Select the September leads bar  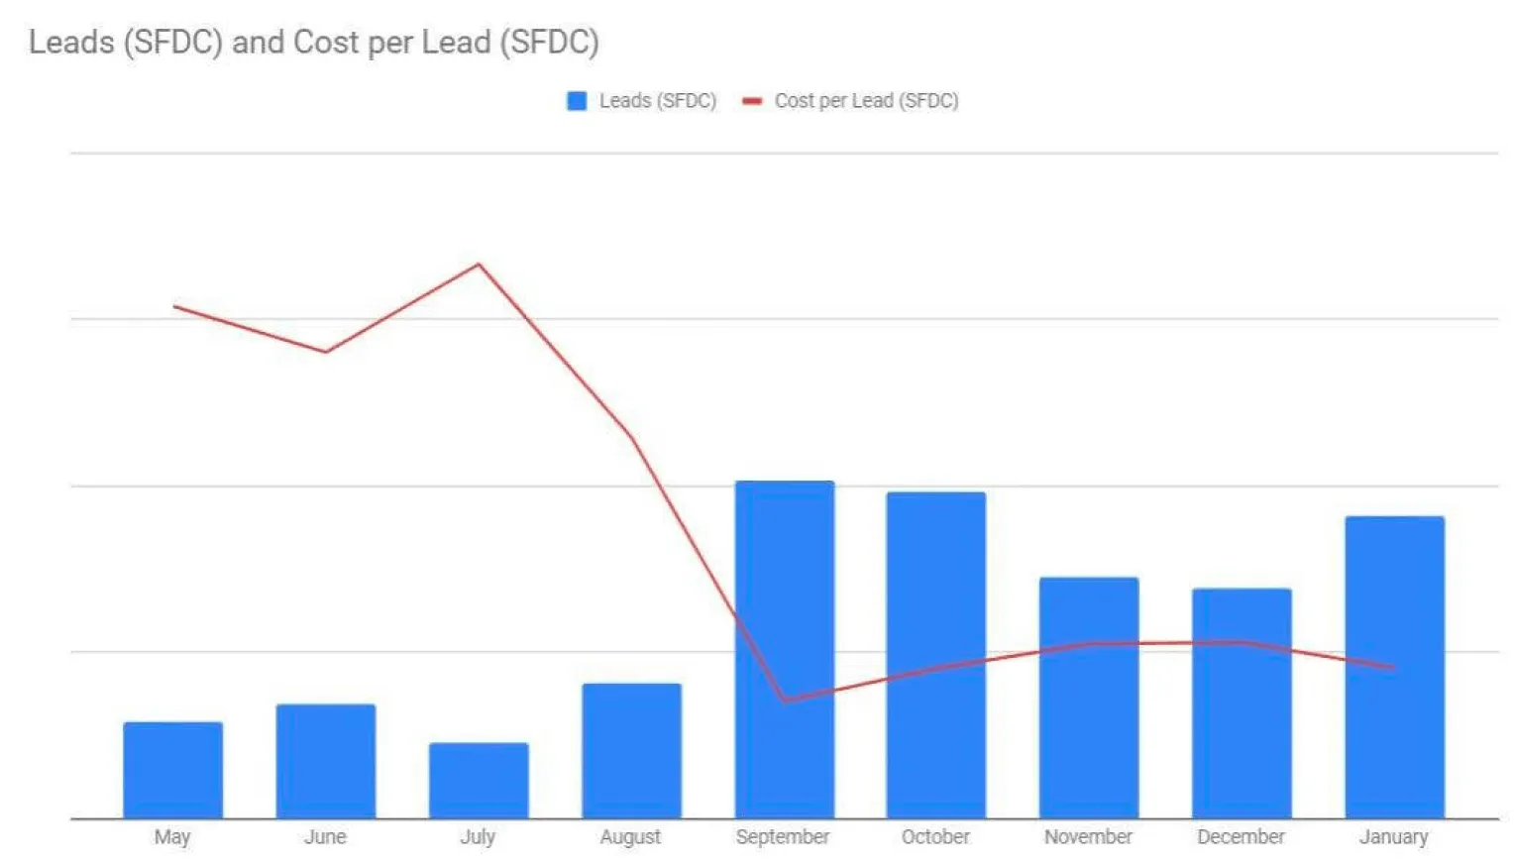pyautogui.click(x=783, y=644)
